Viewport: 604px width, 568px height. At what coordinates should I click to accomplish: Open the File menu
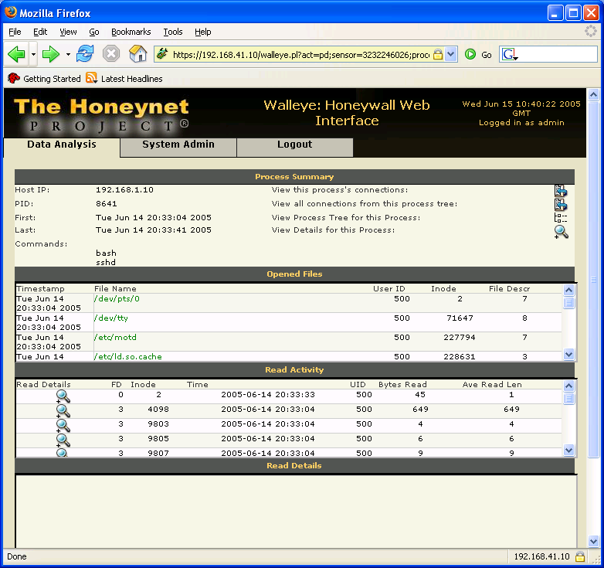(15, 32)
